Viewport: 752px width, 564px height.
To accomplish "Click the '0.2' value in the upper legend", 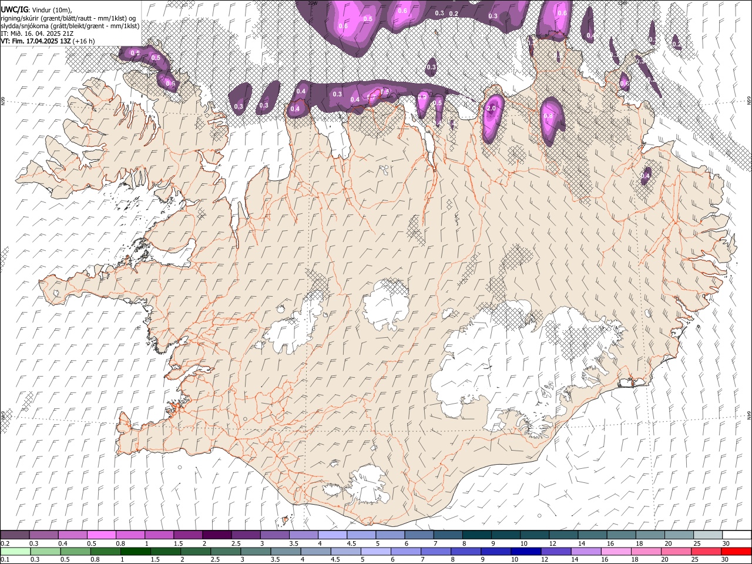I will [x=4, y=543].
